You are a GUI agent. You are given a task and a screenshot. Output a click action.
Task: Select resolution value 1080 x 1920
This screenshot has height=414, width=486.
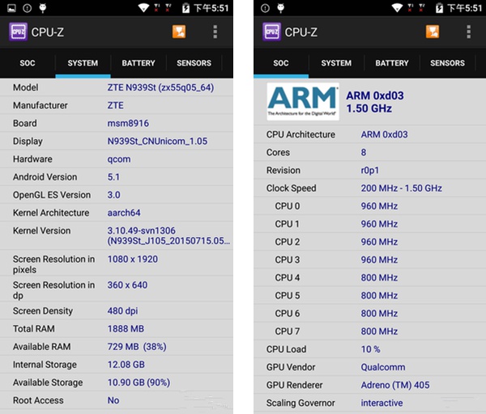coord(132,260)
